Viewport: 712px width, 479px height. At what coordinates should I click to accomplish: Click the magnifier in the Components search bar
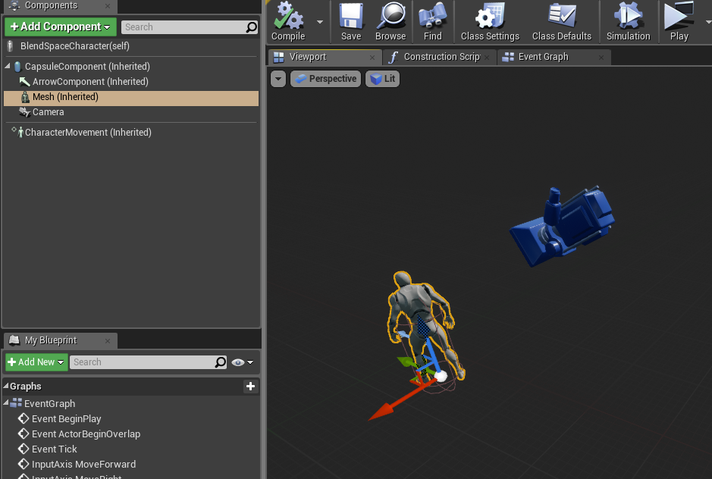[250, 27]
